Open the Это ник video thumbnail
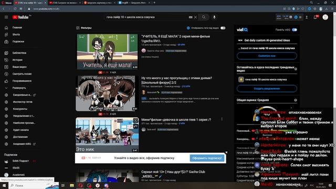Screen dimensions: 336x189 coord(107,135)
